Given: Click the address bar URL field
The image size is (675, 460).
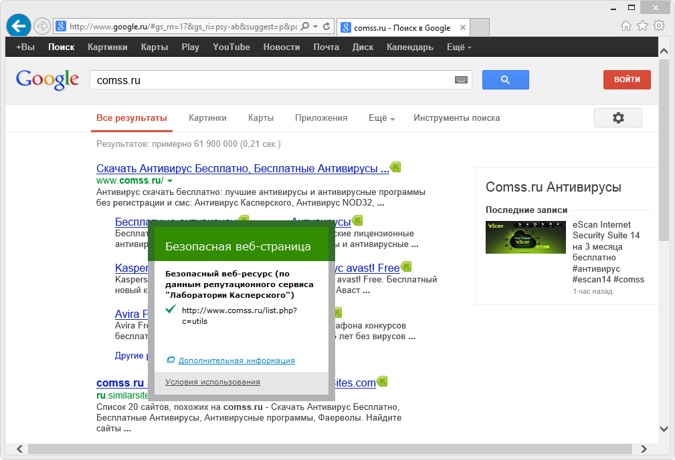Looking at the screenshot, I should pyautogui.click(x=183, y=26).
